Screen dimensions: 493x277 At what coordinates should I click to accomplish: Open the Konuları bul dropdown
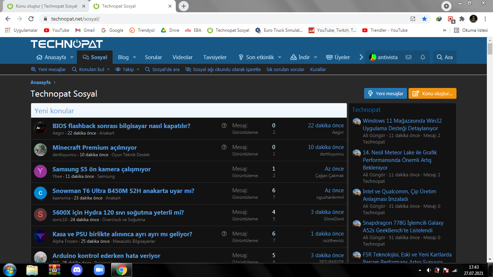(x=91, y=69)
